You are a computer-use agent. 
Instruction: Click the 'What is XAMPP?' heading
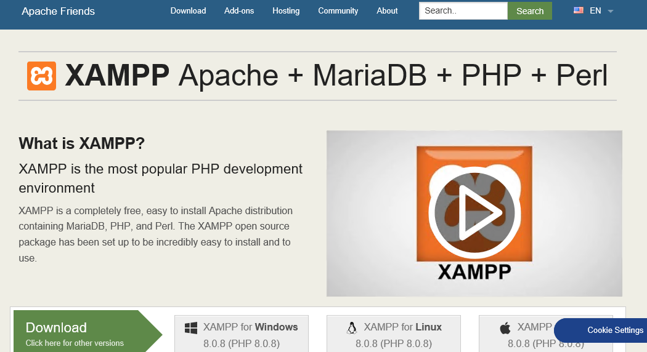(x=82, y=143)
